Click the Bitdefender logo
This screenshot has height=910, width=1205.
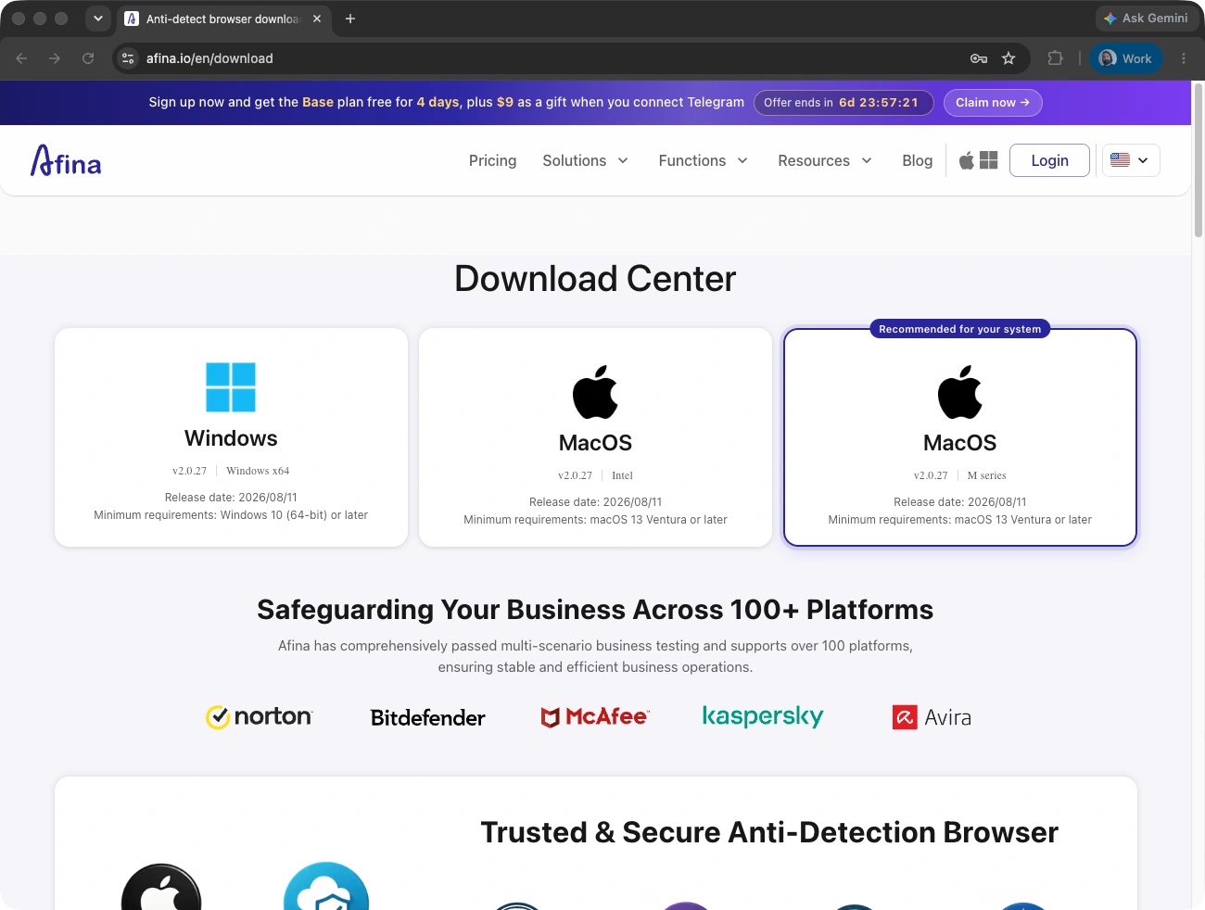point(428,717)
